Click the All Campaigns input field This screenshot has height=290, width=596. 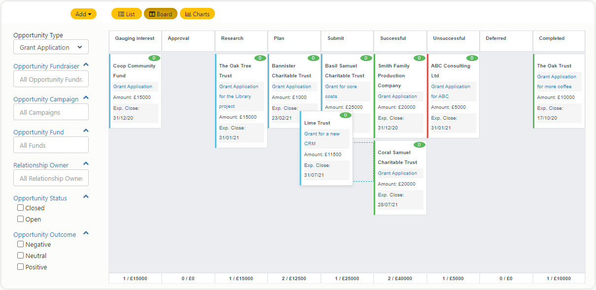pyautogui.click(x=51, y=112)
